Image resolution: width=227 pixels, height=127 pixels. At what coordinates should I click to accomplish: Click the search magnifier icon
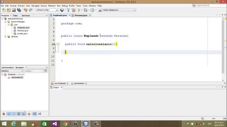tap(194, 6)
